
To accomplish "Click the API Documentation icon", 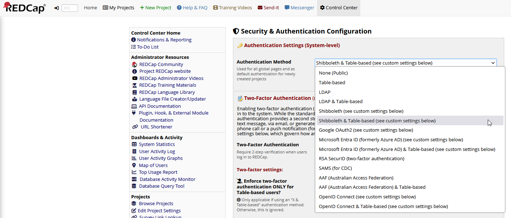I will pos(135,106).
